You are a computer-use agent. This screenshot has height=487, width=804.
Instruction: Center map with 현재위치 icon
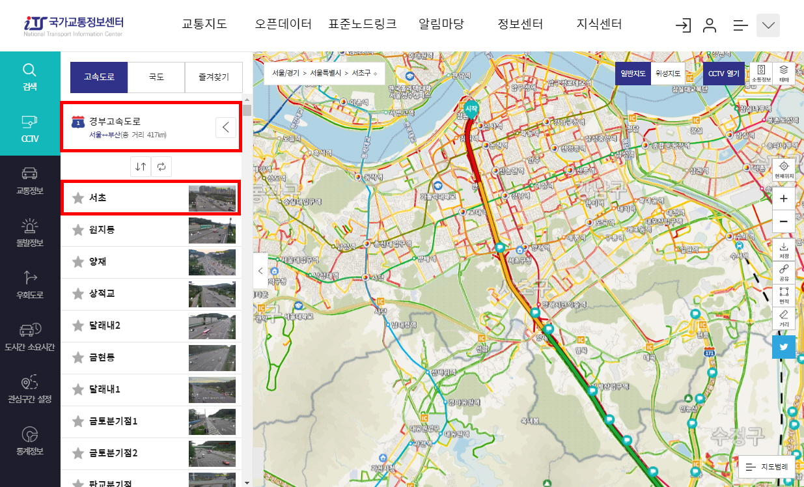coord(783,171)
